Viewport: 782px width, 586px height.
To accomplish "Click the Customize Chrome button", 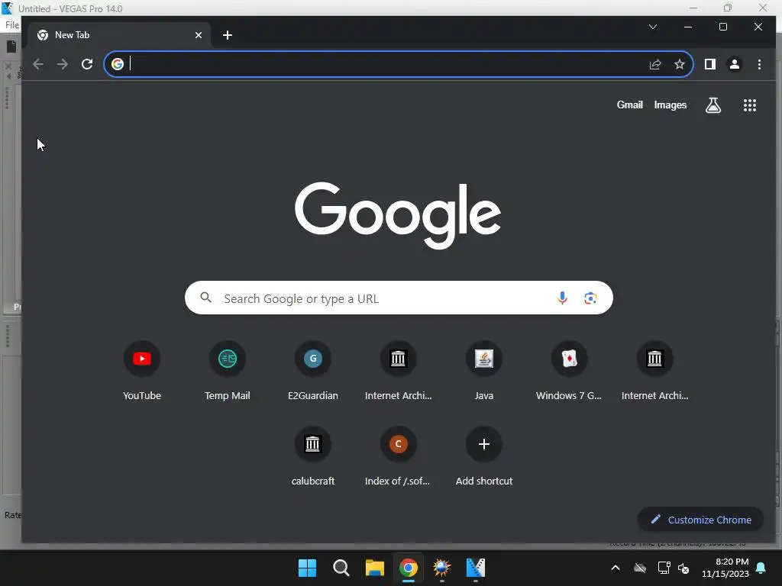I will [700, 520].
